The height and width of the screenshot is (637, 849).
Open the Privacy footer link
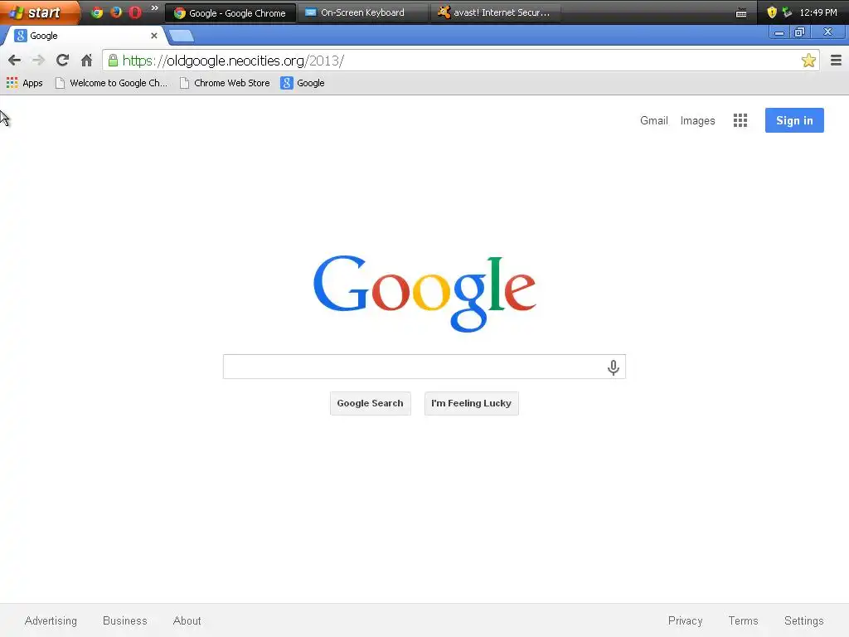click(685, 620)
